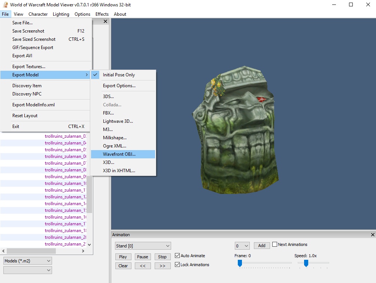Click the Frame slider handle
376x283 pixels.
[240, 263]
